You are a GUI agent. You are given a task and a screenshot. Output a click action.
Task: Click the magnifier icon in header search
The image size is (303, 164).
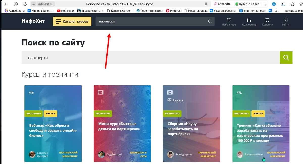tap(210, 21)
